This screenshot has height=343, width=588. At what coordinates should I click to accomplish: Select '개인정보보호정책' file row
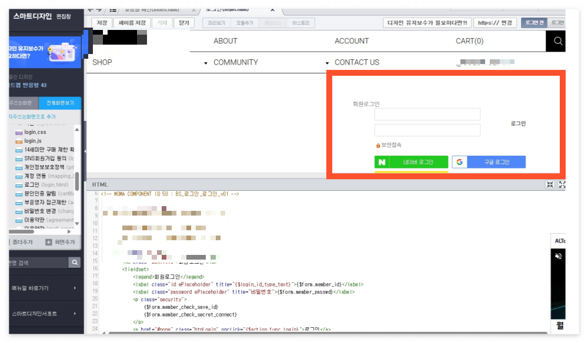click(x=45, y=167)
